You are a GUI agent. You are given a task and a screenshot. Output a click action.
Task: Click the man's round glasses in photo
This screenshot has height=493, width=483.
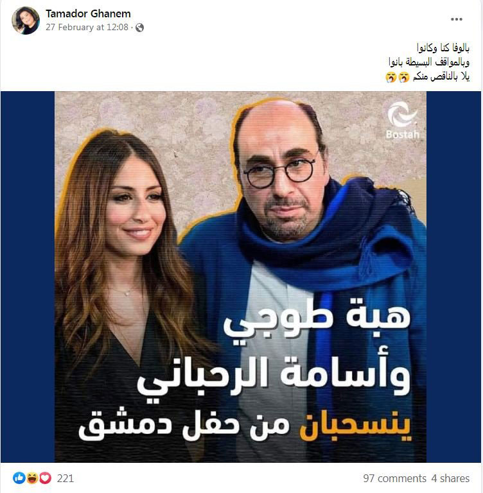click(x=279, y=173)
